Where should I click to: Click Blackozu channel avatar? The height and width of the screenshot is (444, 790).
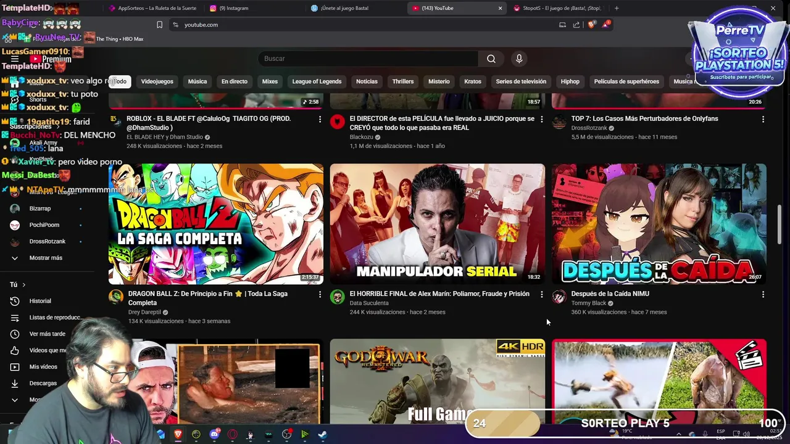[337, 121]
